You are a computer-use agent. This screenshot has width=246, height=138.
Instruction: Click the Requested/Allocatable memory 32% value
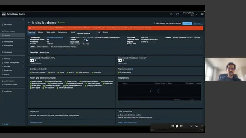121,61
